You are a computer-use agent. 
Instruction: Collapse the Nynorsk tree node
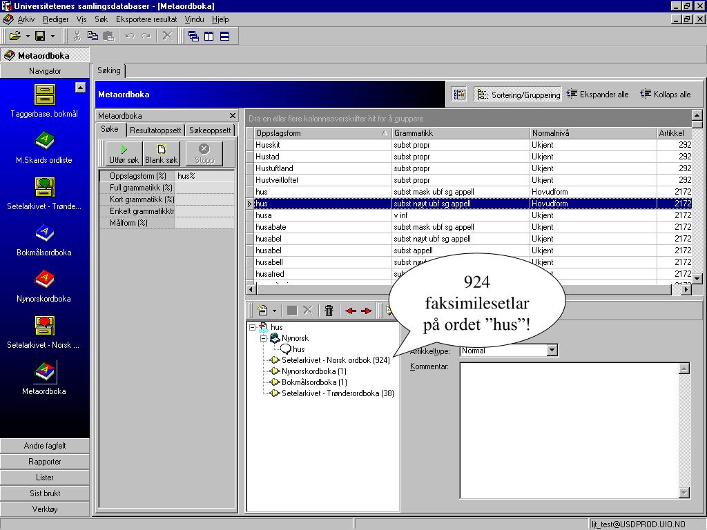263,338
